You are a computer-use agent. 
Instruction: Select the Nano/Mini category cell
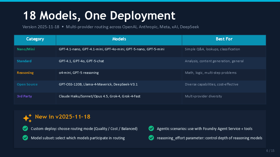[x=35, y=51]
